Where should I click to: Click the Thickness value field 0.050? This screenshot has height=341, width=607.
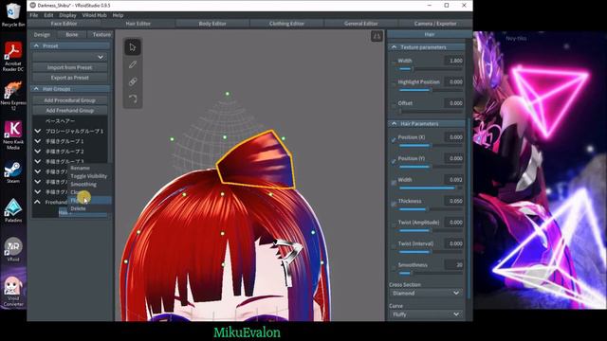click(x=453, y=201)
